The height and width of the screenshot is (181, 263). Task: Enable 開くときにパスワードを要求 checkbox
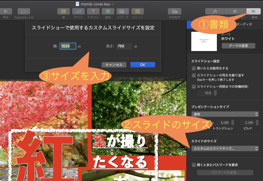click(x=194, y=165)
